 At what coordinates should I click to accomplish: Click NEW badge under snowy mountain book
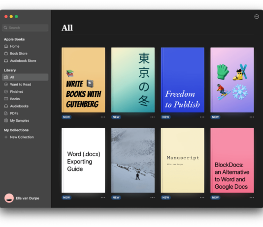click(116, 198)
